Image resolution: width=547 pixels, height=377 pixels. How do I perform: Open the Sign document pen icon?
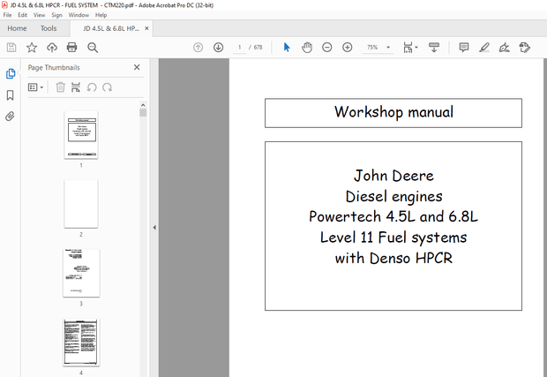click(505, 47)
